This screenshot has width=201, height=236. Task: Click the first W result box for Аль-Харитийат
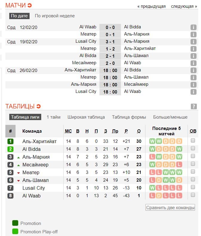pos(152,141)
